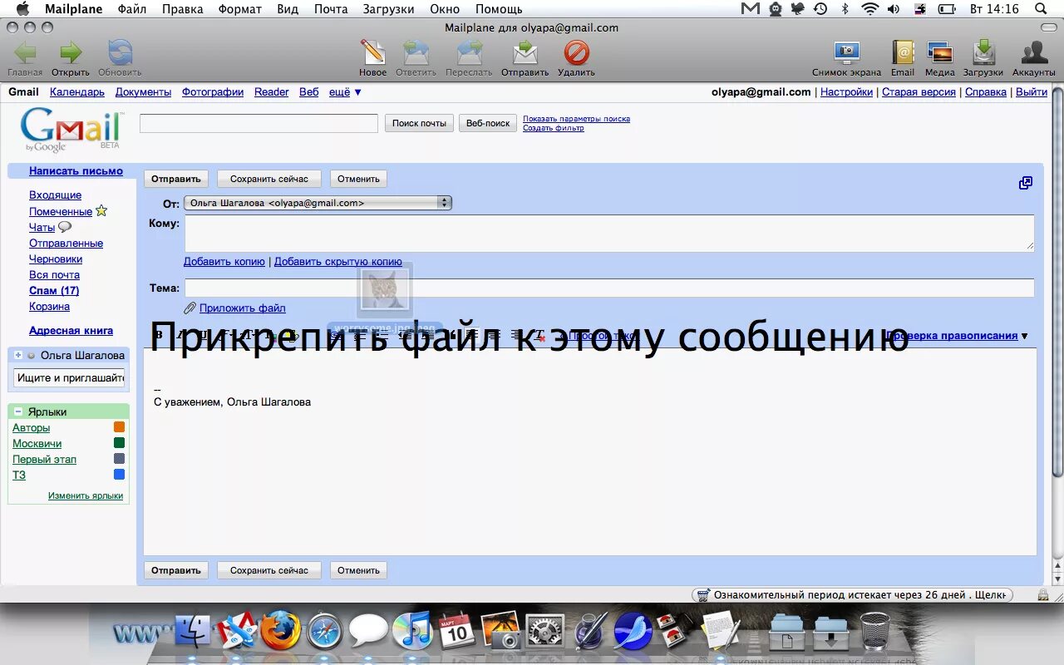The width and height of the screenshot is (1064, 665).
Task: Click the shopping cart trial status icon
Action: [704, 595]
